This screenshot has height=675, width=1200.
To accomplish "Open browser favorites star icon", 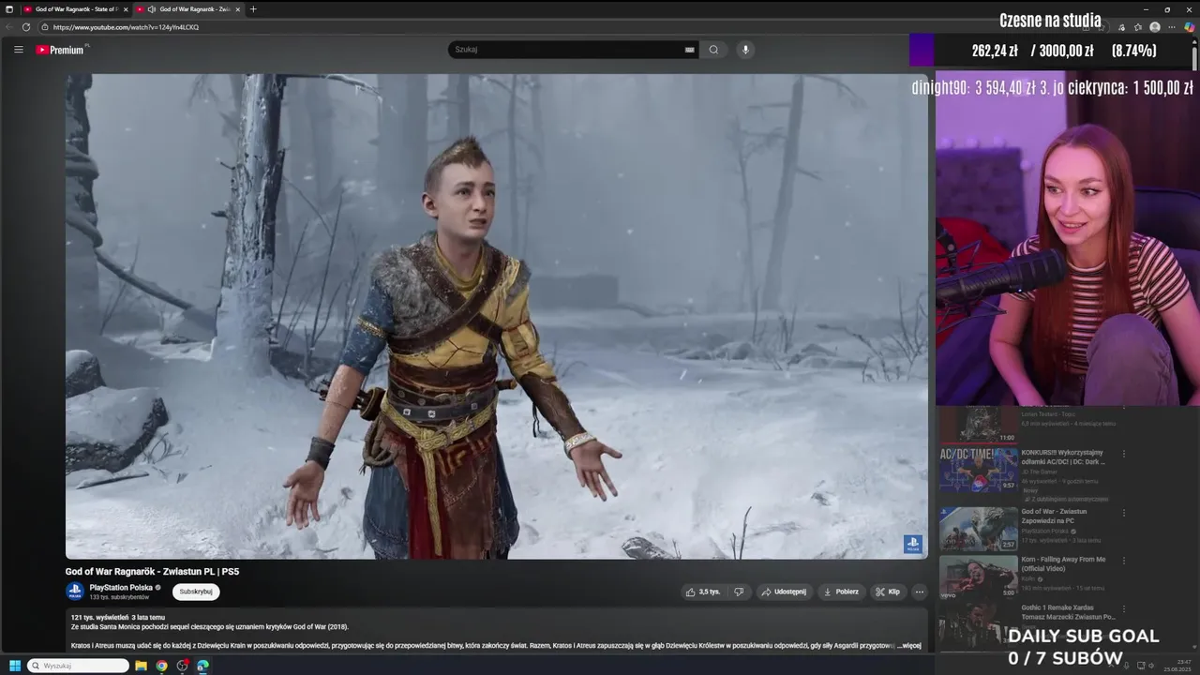I will [1137, 27].
